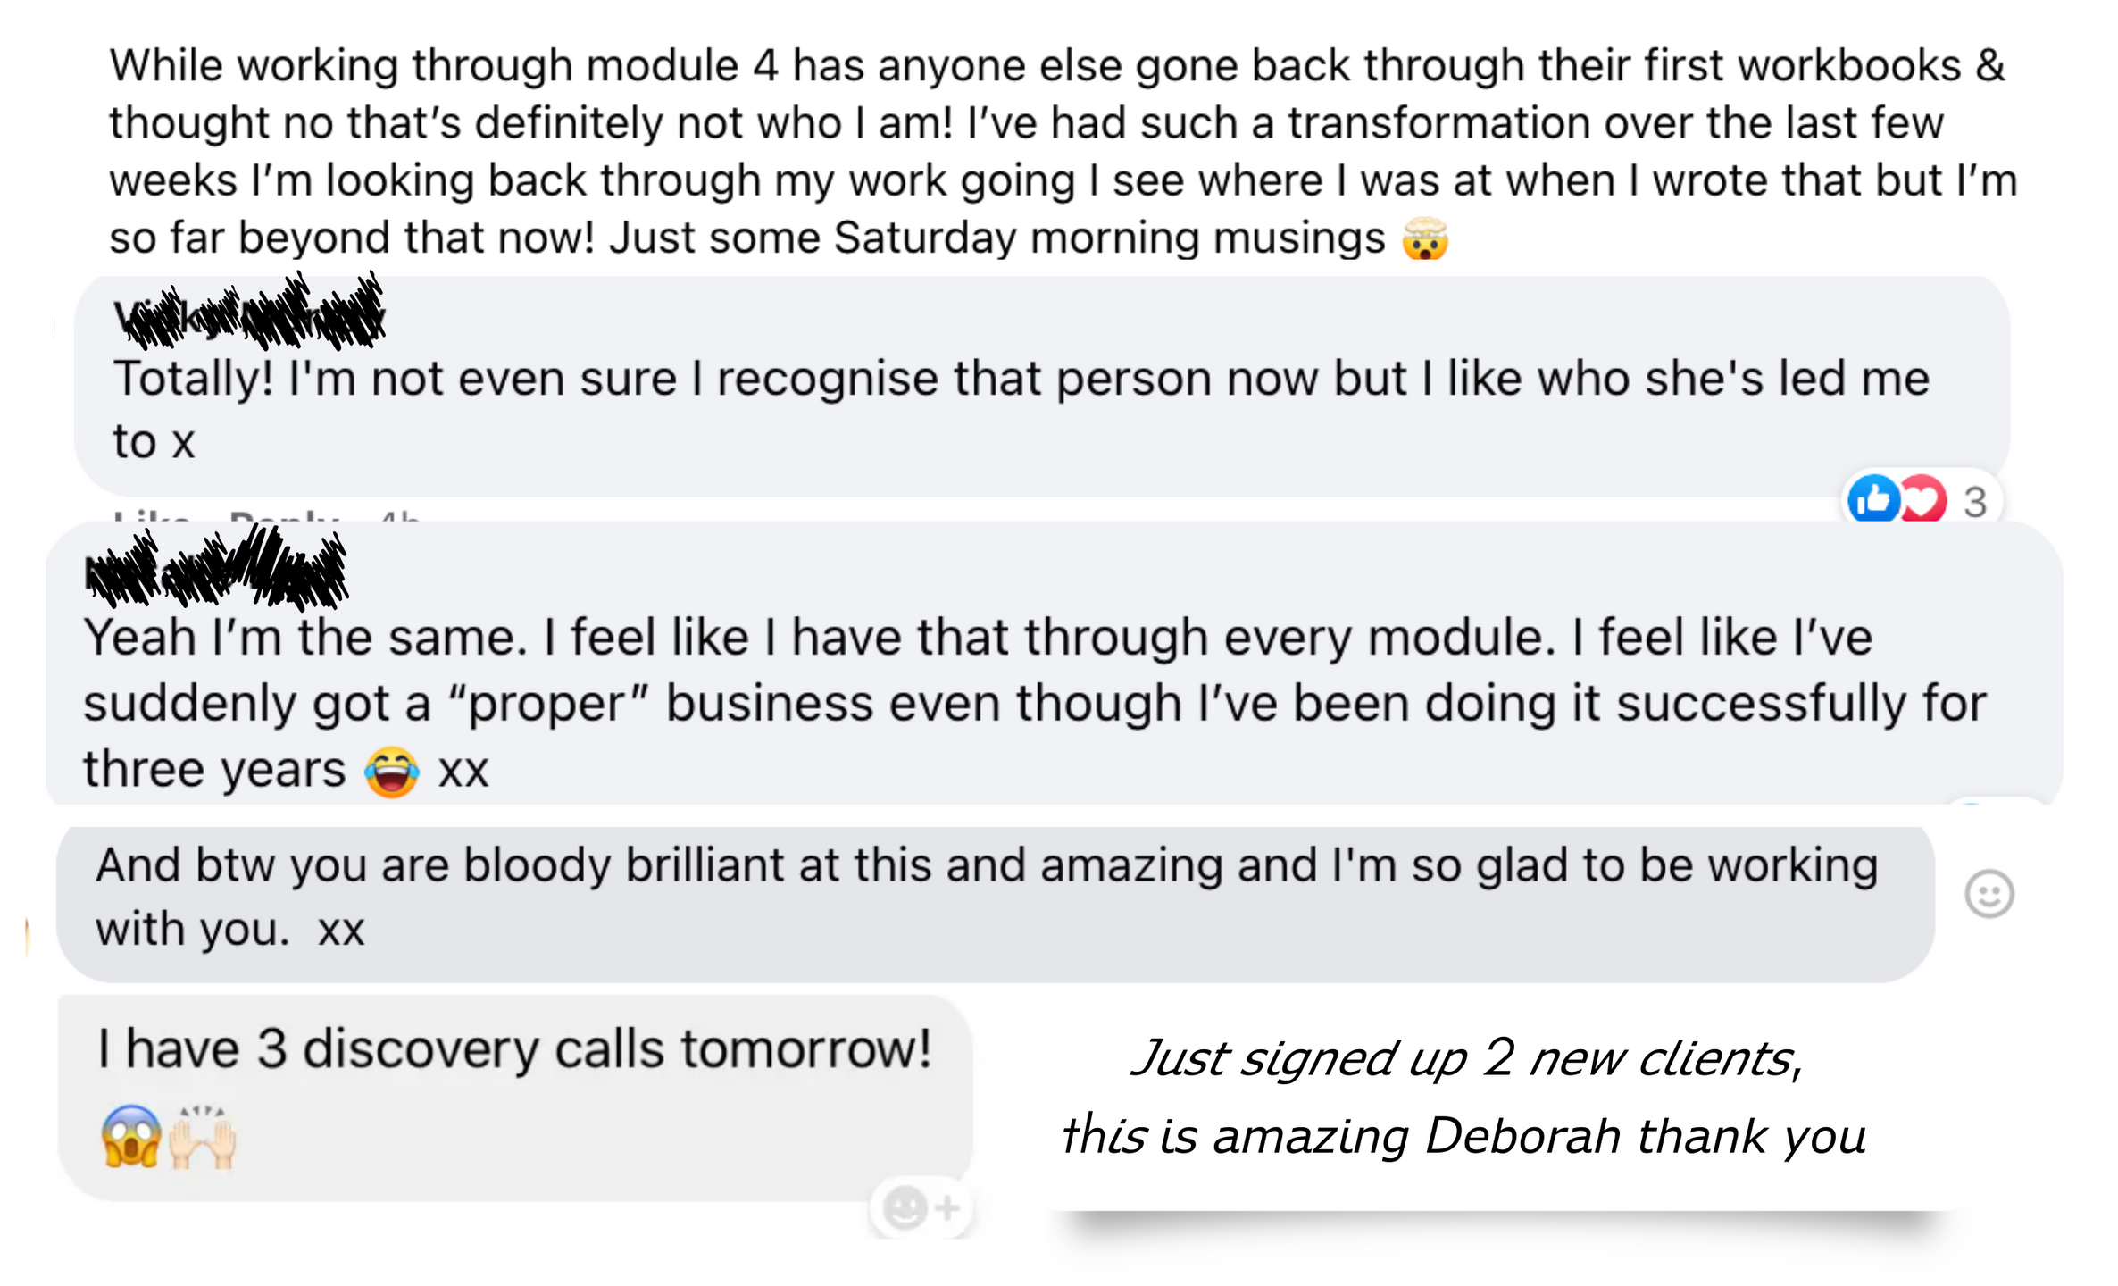
Task: Click the blue thumbs-up reaction icon
Action: [1873, 499]
